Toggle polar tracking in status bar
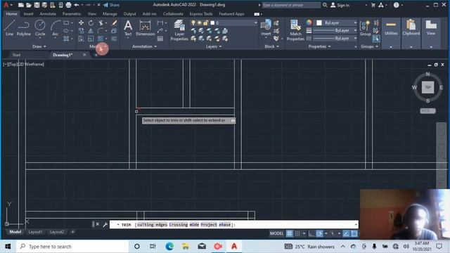Screen dimensions: 450x253 (x=319, y=233)
